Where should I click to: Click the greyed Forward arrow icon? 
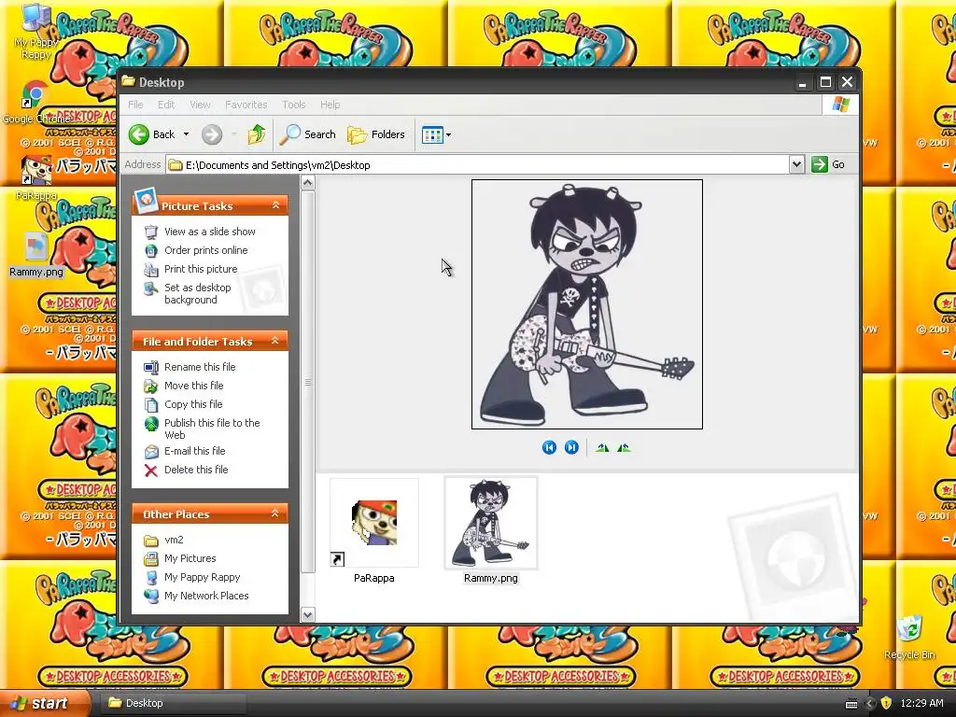212,134
